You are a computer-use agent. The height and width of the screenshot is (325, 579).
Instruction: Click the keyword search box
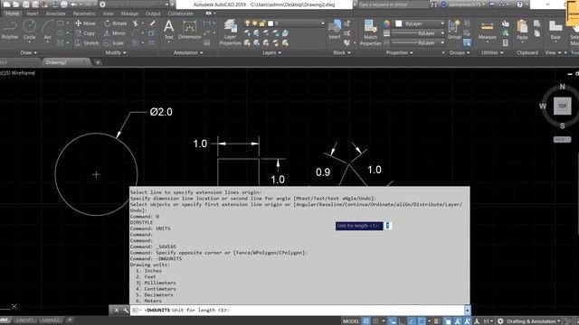[x=393, y=5]
